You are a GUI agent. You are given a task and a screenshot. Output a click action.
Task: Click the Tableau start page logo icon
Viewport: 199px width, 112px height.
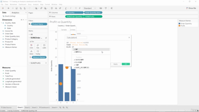point(3,8)
